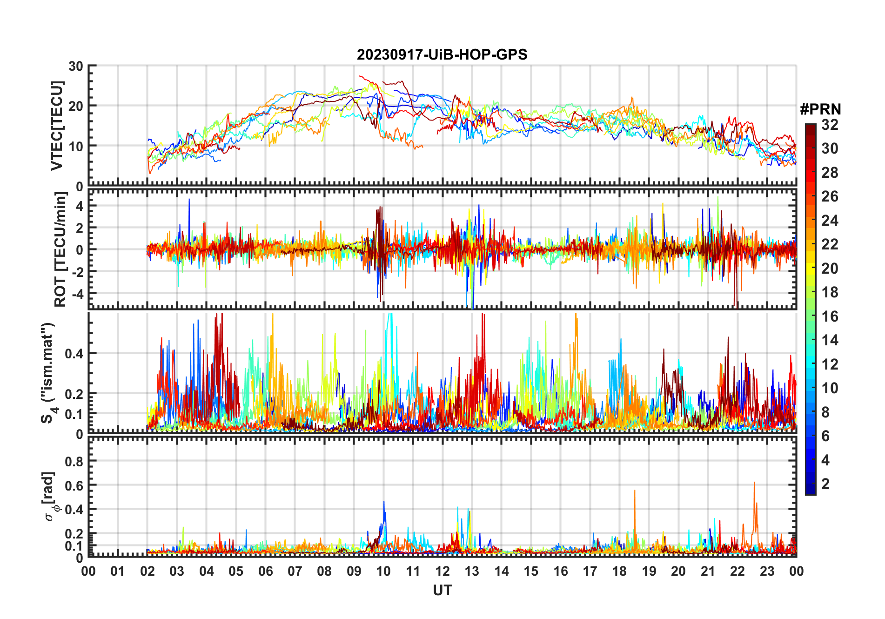This screenshot has height=619, width=885.
Task: Select the ROT [TECU/min] y-axis label
Action: (60, 249)
